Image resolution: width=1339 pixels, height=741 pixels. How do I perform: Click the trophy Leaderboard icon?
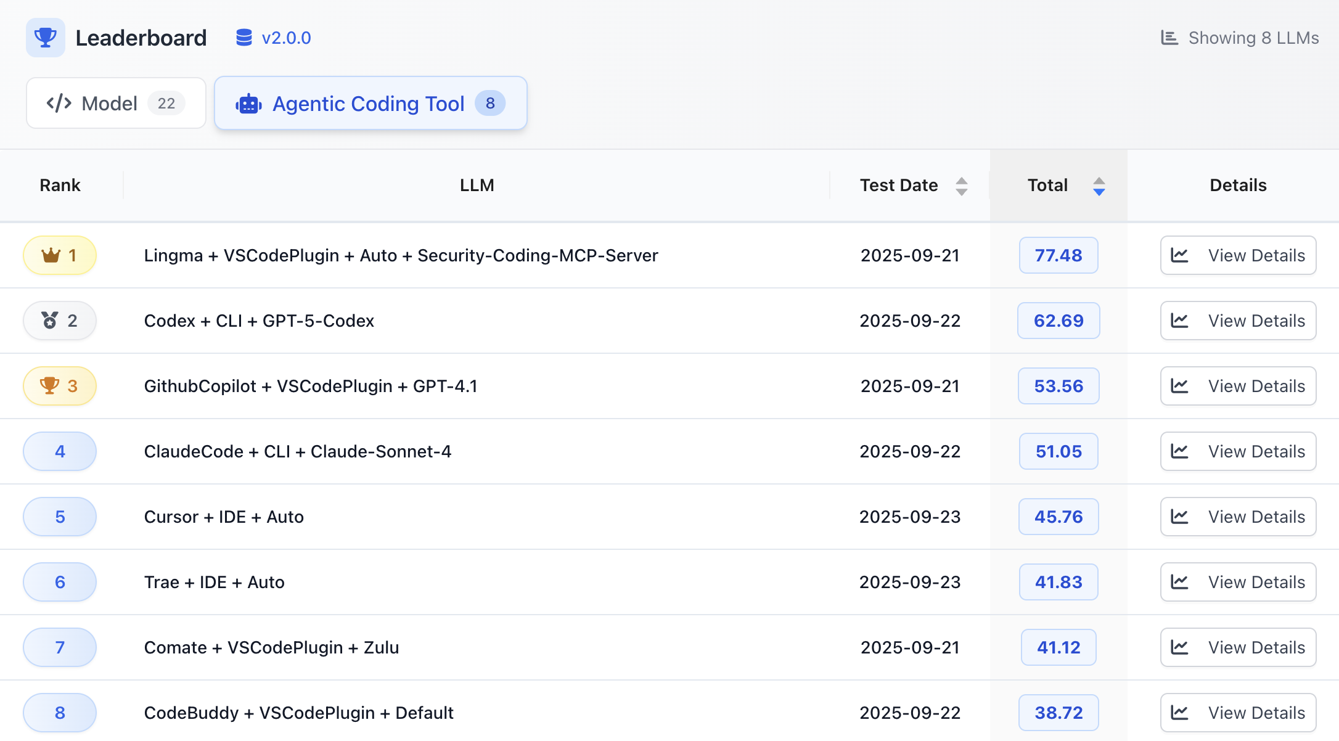pyautogui.click(x=46, y=38)
